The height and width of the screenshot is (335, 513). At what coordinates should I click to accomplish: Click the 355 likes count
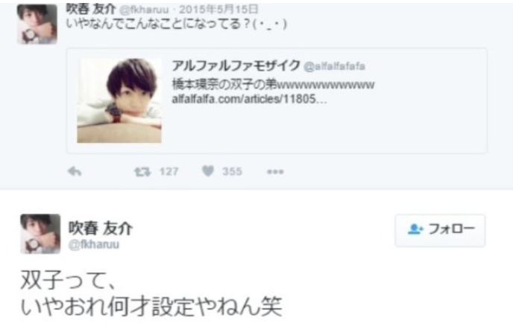pyautogui.click(x=233, y=171)
